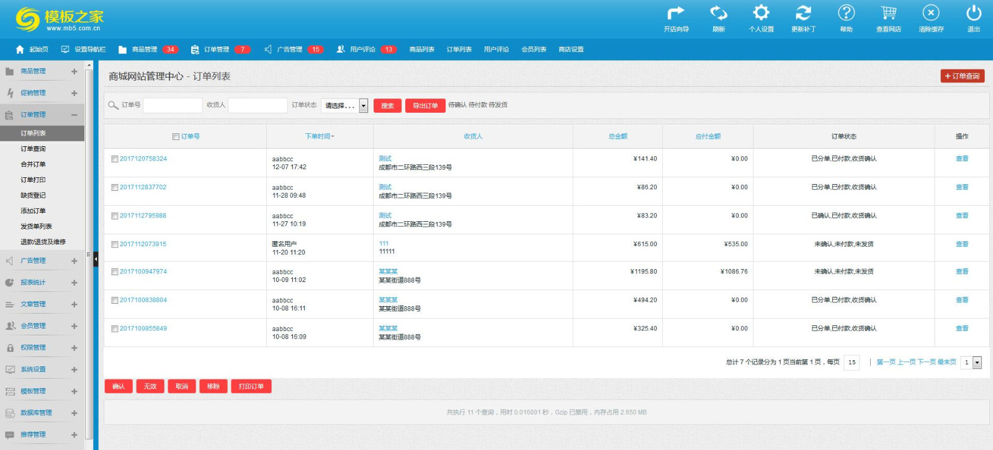The height and width of the screenshot is (450, 993).
Task: Click the 收货人 search input field
Action: point(258,105)
